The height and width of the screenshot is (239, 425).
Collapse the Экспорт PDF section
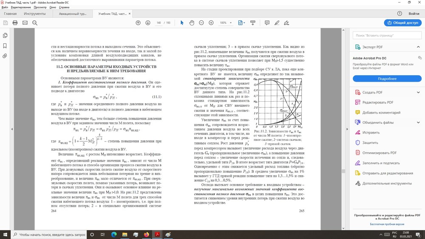tap(418, 47)
